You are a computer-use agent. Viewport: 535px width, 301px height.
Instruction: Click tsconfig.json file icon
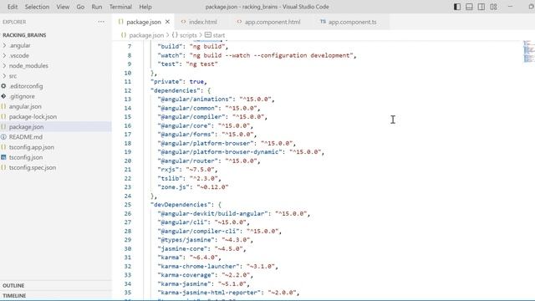coord(3,157)
